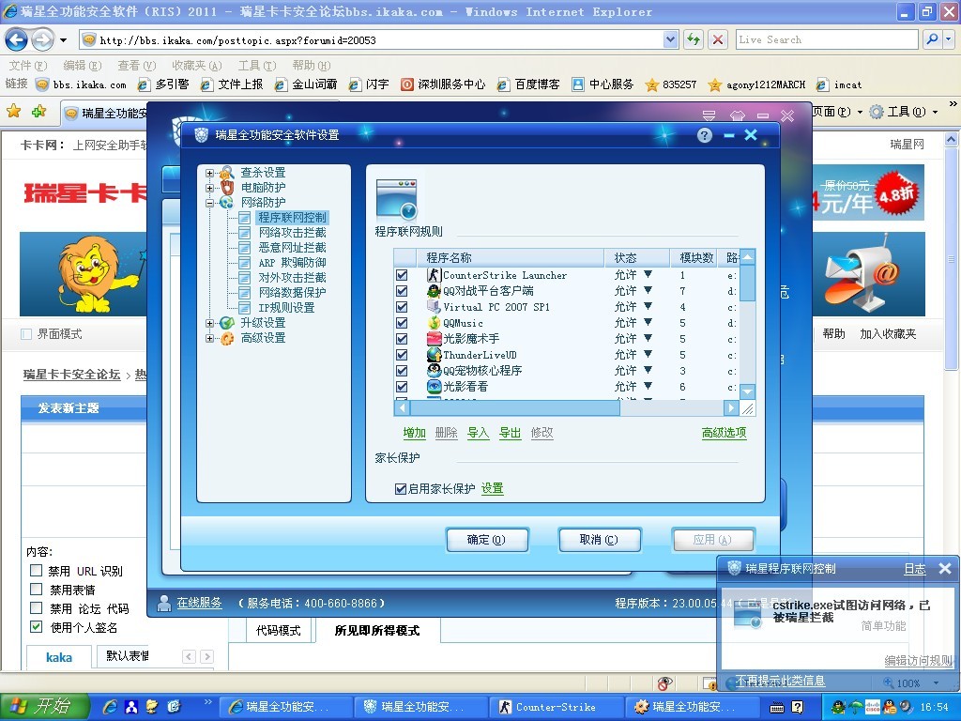Open help with the question mark icon
This screenshot has height=721, width=961.
tap(705, 135)
